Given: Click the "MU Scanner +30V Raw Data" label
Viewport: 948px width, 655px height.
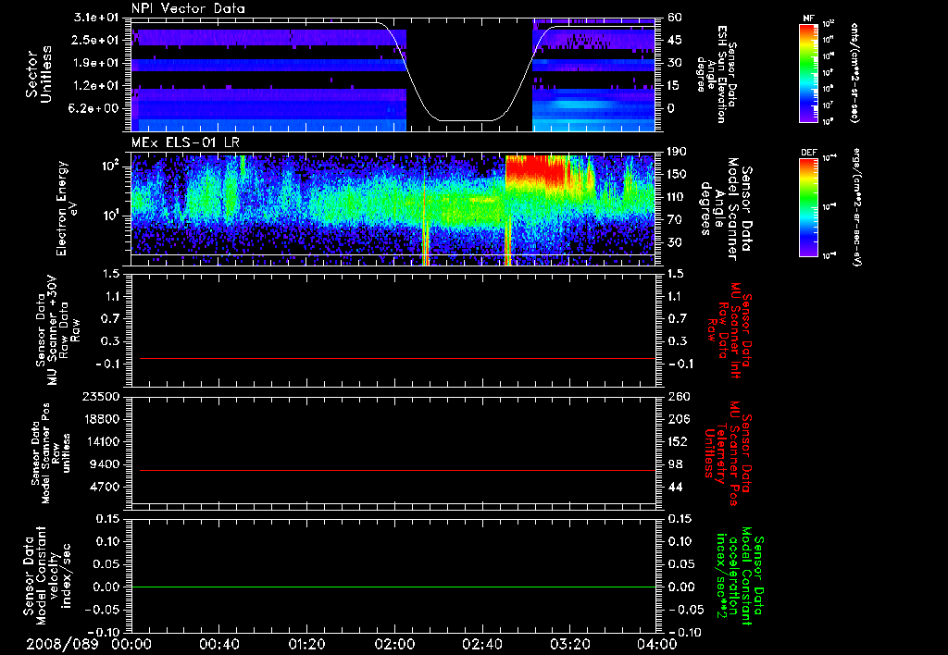Looking at the screenshot, I should point(57,330).
